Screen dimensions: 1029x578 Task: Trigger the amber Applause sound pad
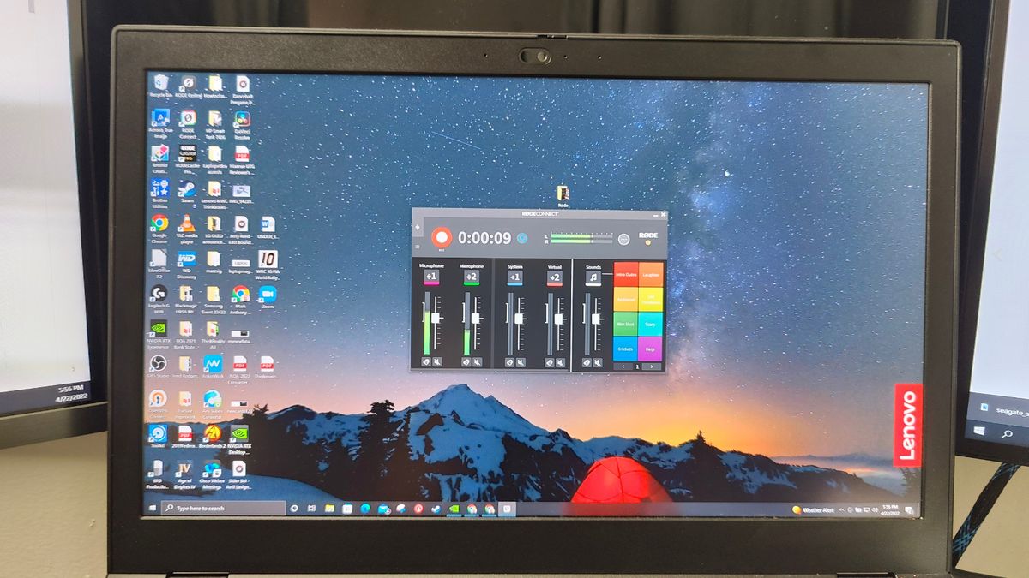(x=626, y=299)
